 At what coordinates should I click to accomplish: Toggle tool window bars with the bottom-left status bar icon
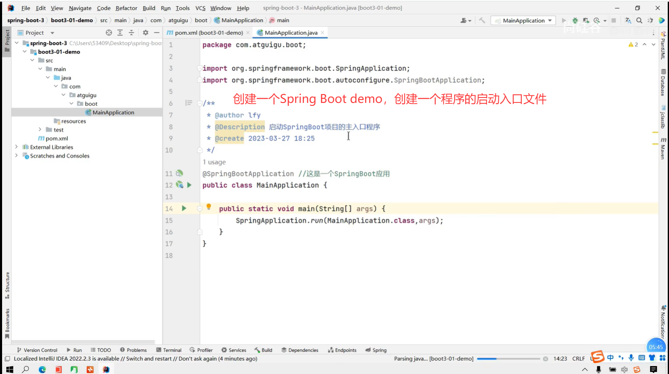7,359
